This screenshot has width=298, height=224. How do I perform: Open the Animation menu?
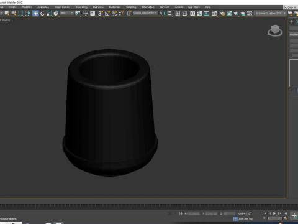(x=43, y=7)
